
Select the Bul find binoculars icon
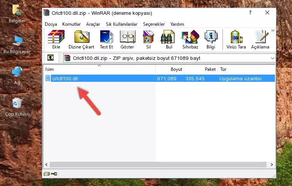point(167,37)
